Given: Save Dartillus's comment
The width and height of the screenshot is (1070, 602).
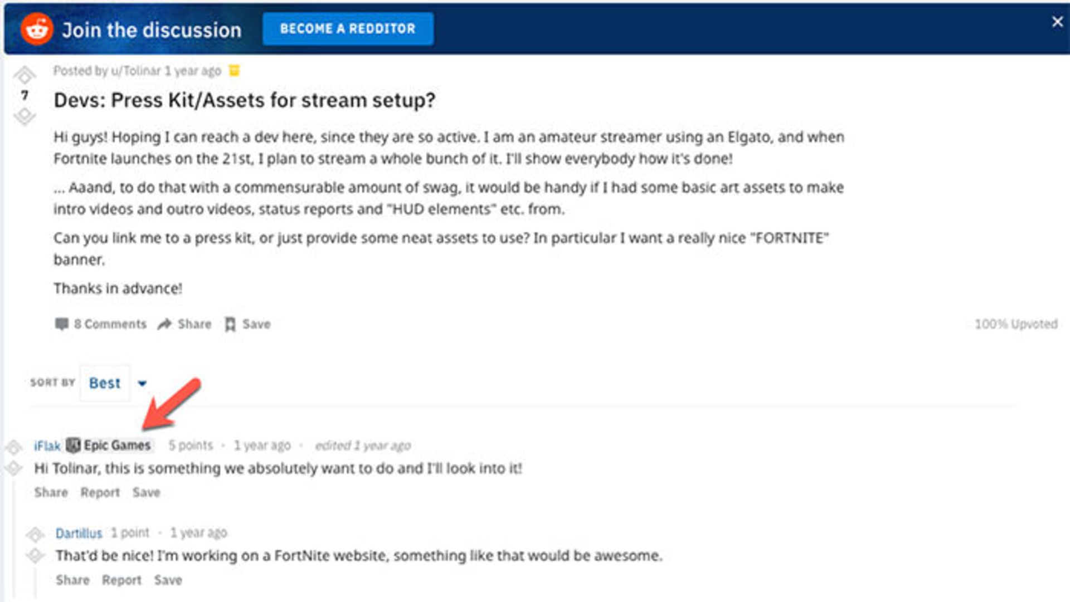Looking at the screenshot, I should (168, 580).
